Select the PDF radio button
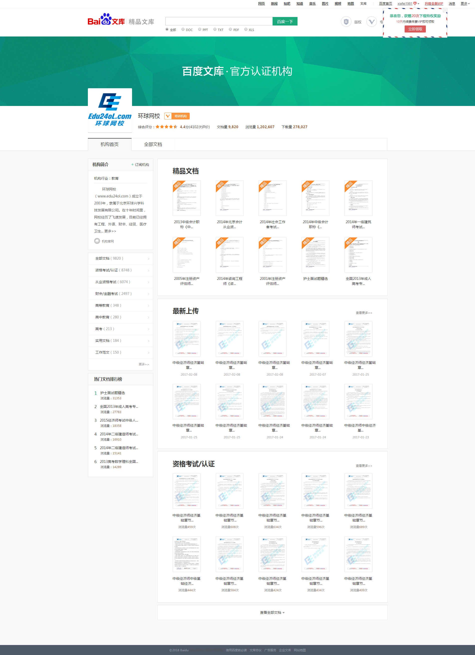The height and width of the screenshot is (655, 475). point(230,29)
